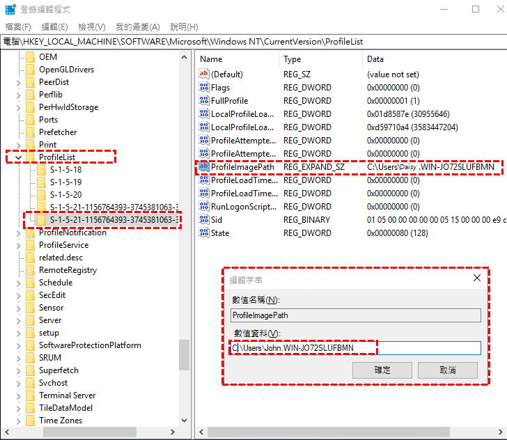The image size is (507, 440).
Task: Expand the Print tree node
Action: [x=18, y=146]
